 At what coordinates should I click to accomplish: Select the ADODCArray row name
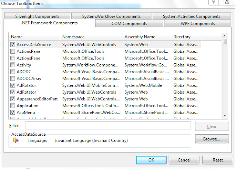[29, 79]
